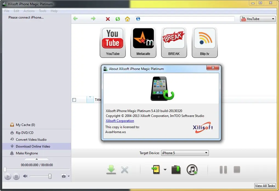The width and height of the screenshot is (279, 191).
Task: Pause the current download tasks
Action: click(223, 170)
